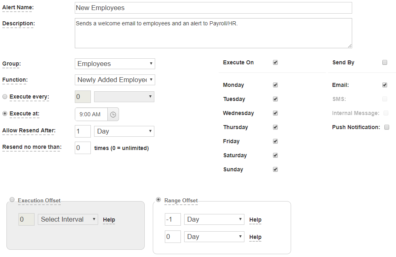396x257 pixels.
Task: Disable alert execution on Saturday
Action: coord(275,155)
